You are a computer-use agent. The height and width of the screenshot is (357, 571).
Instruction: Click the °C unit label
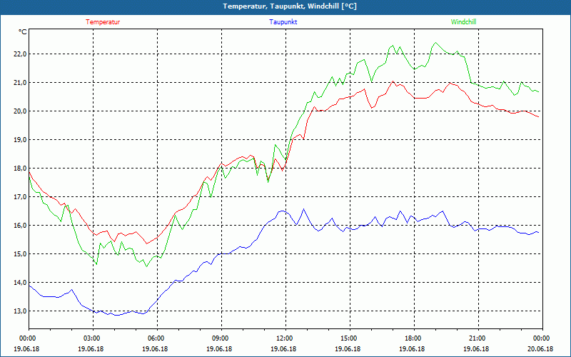click(x=23, y=32)
